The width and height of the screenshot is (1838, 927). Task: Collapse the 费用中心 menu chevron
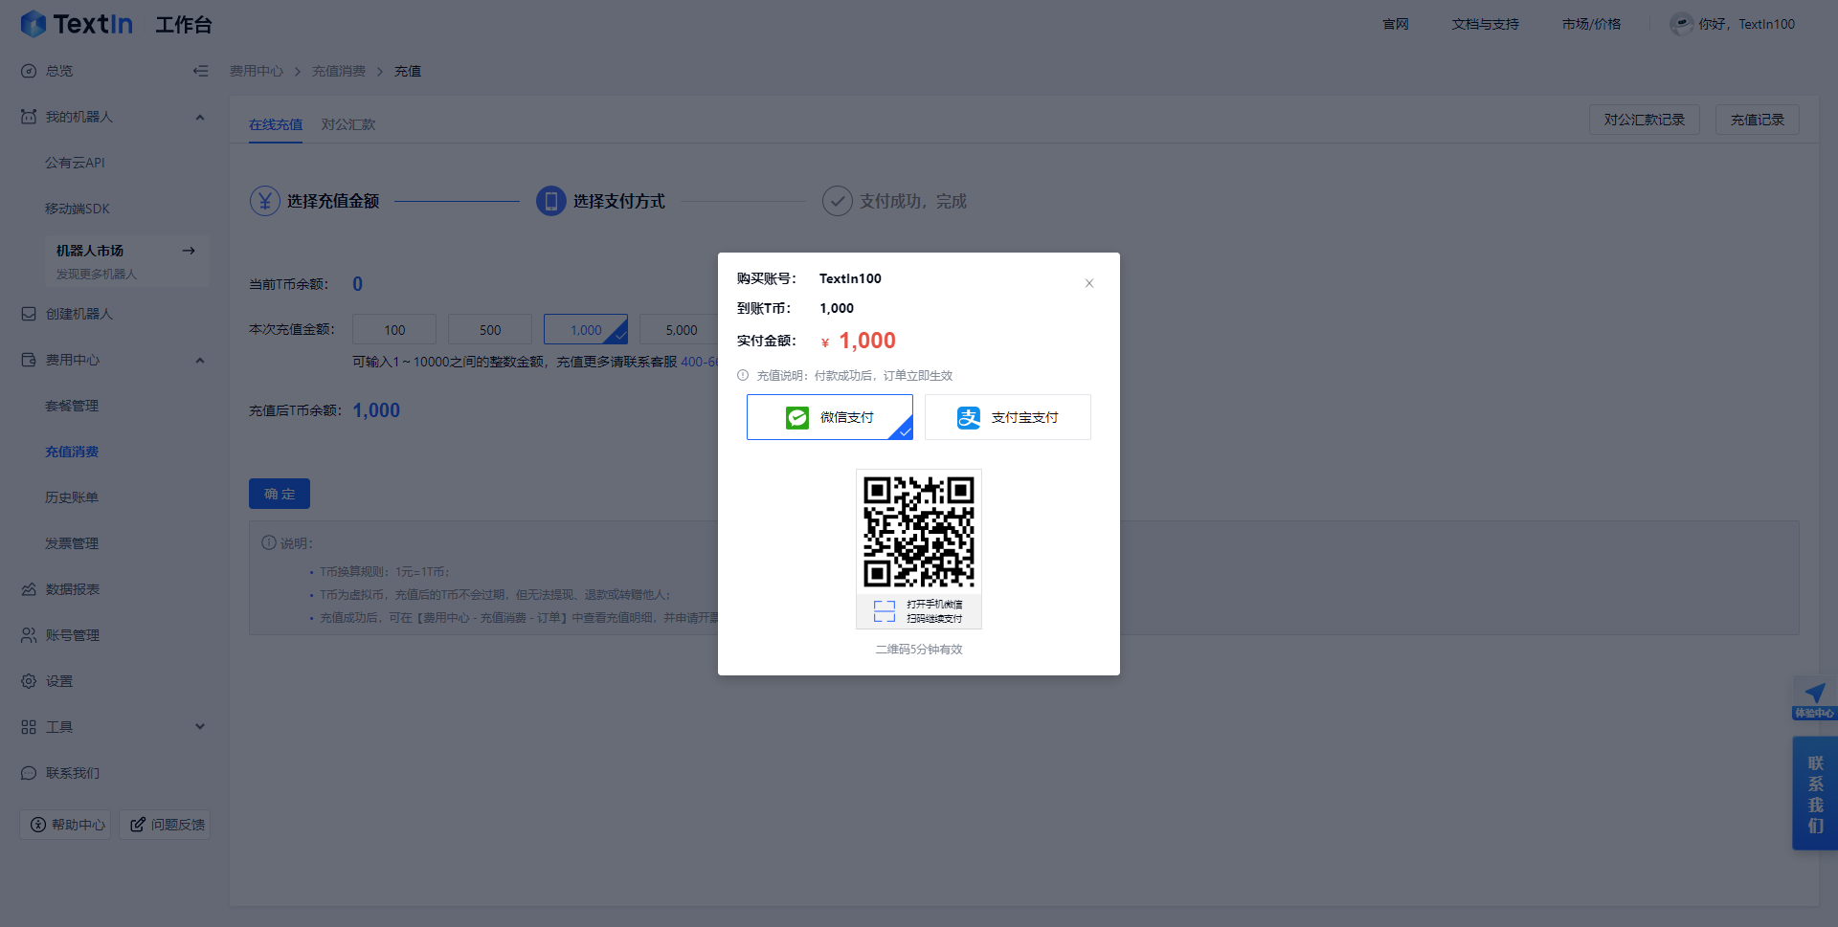coord(200,361)
